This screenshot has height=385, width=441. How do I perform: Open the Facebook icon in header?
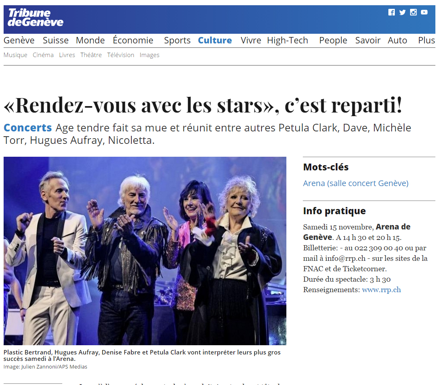coord(392,12)
